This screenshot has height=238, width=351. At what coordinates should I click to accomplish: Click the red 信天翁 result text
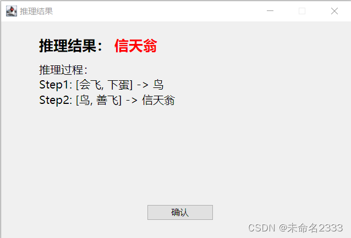click(x=136, y=46)
